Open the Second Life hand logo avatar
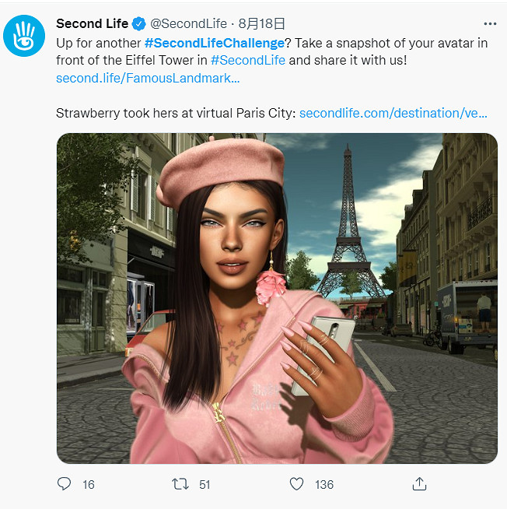This screenshot has width=507, height=509. click(x=24, y=36)
